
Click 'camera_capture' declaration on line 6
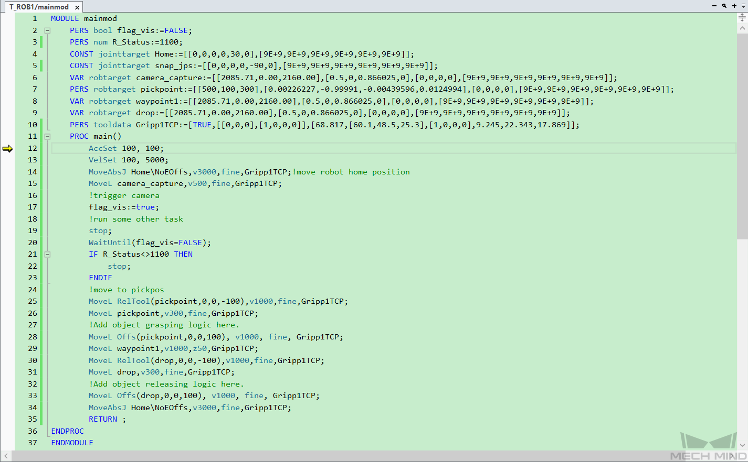coord(169,78)
